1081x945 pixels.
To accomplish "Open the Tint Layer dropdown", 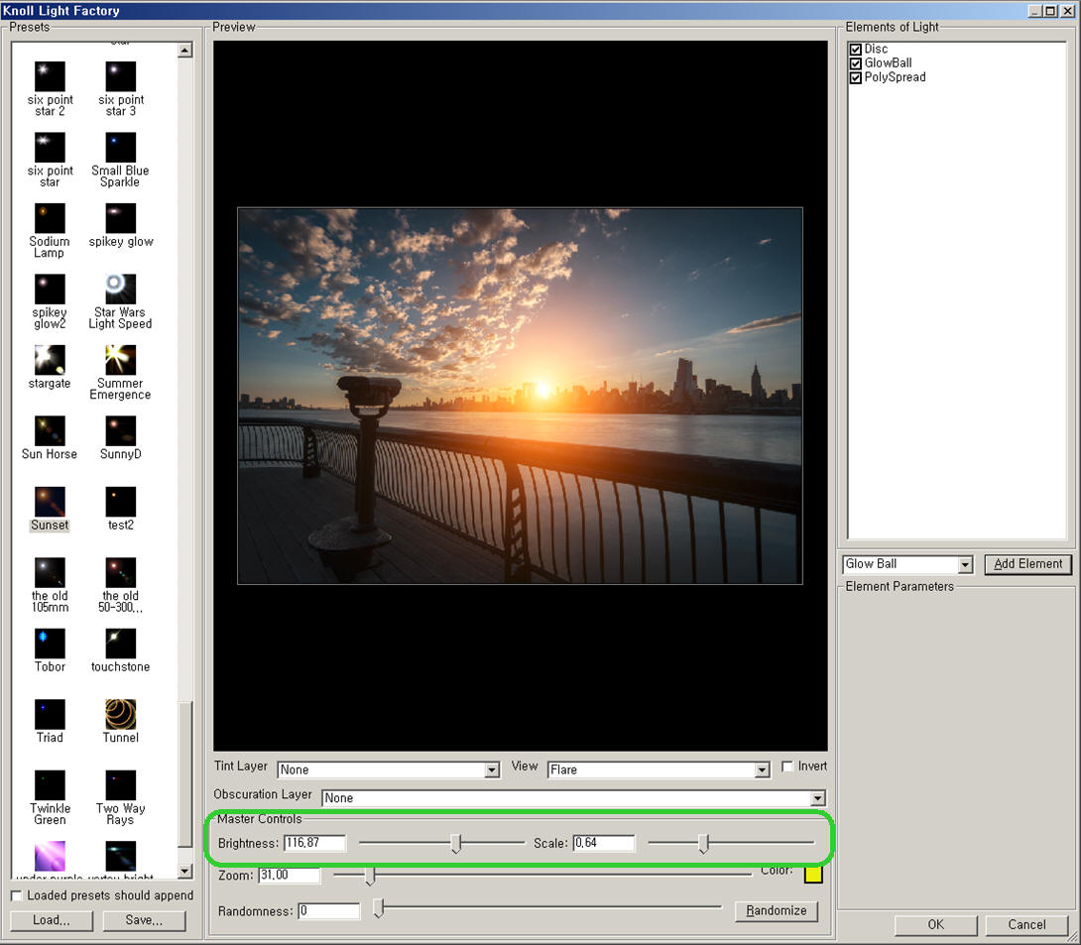I will [x=492, y=770].
